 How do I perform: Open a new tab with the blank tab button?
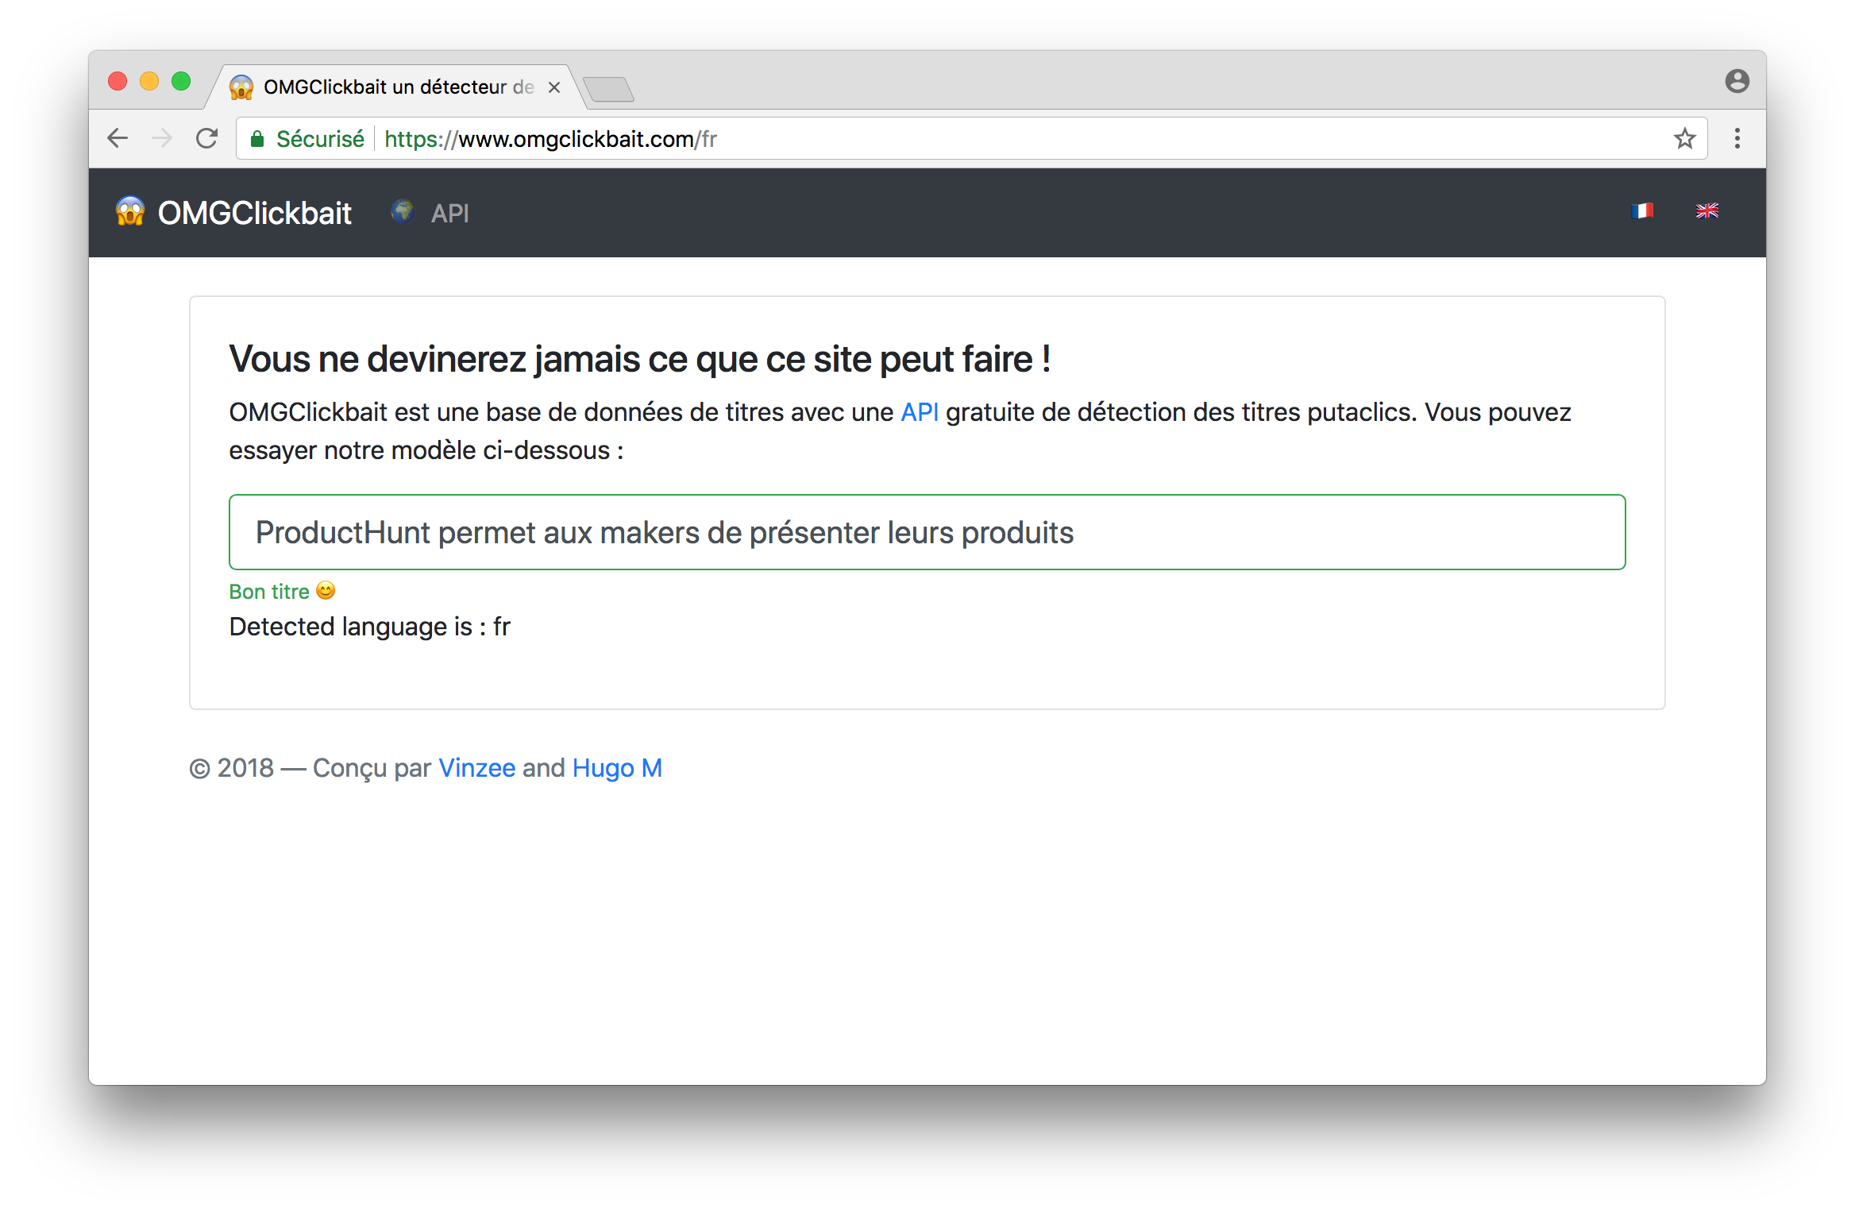click(x=608, y=89)
